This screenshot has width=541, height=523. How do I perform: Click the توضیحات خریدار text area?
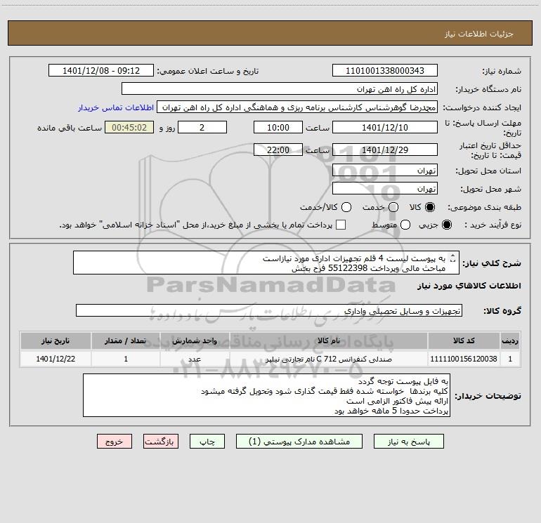tap(267, 395)
